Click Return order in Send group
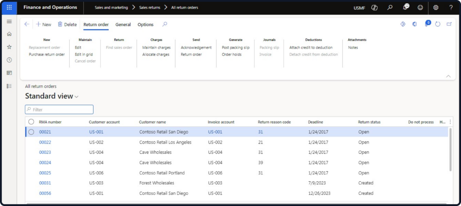 (191, 54)
